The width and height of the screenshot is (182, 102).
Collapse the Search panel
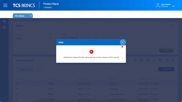click(172, 26)
